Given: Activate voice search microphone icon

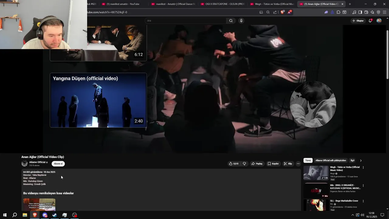Looking at the screenshot, I should (x=241, y=21).
